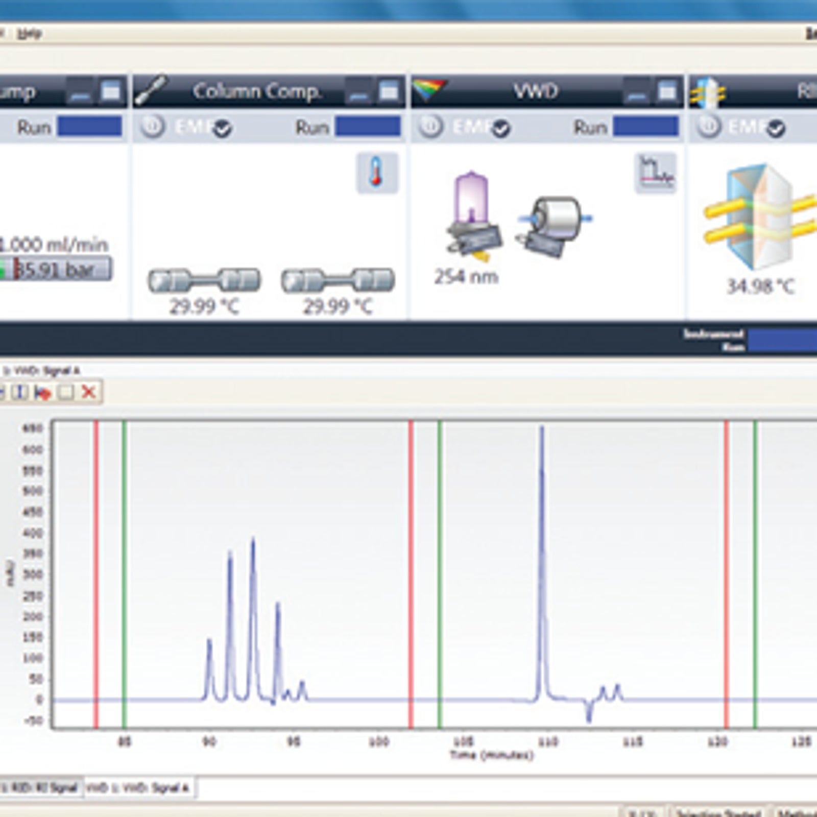Image resolution: width=817 pixels, height=817 pixels.
Task: Maximize the Pump panel
Action: tap(111, 92)
